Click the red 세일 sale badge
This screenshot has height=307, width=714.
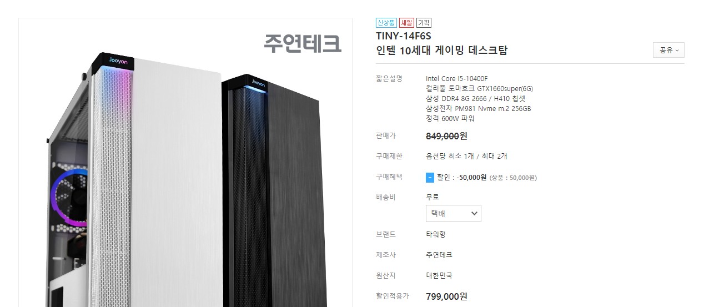(406, 23)
